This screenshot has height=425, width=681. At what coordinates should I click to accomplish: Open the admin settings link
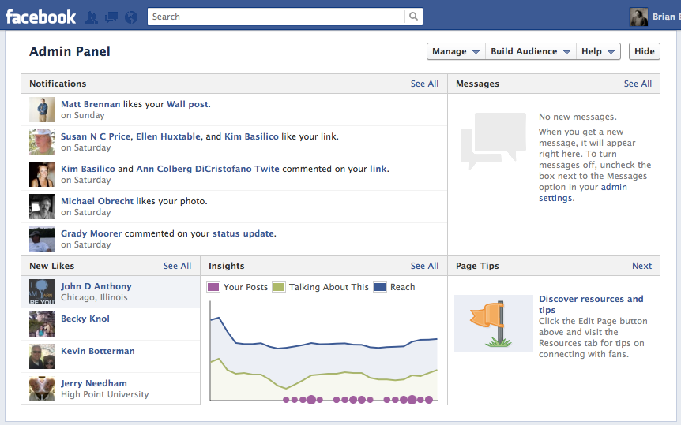583,192
